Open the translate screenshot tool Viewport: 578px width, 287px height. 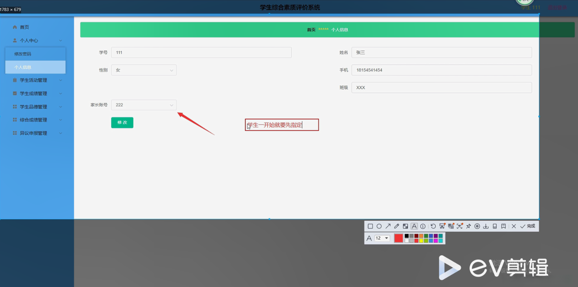[x=451, y=226]
